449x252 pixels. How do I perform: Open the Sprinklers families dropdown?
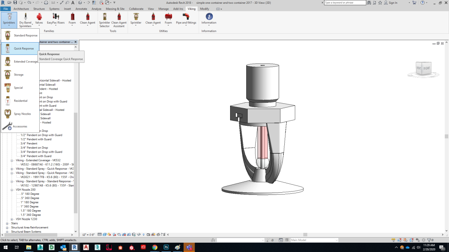(9, 20)
